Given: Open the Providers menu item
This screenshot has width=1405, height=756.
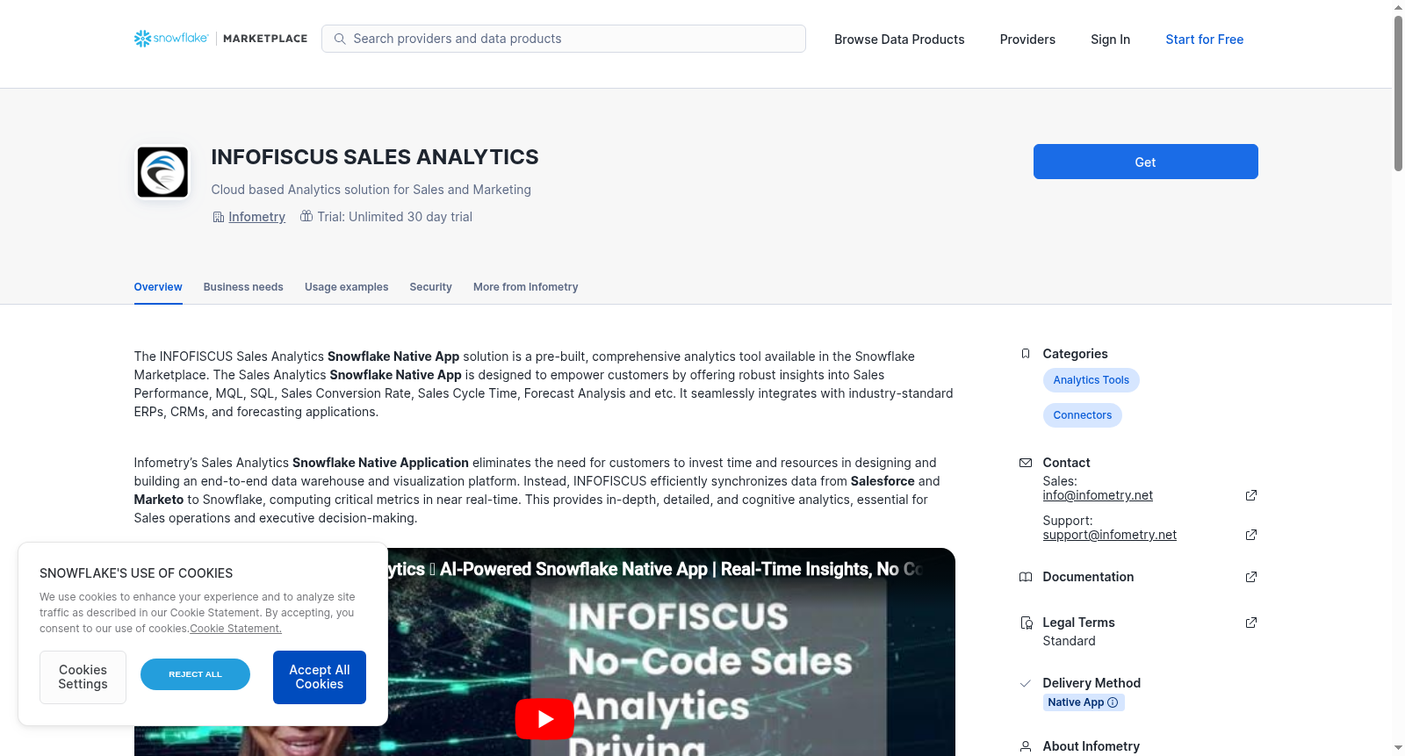Looking at the screenshot, I should pyautogui.click(x=1027, y=40).
